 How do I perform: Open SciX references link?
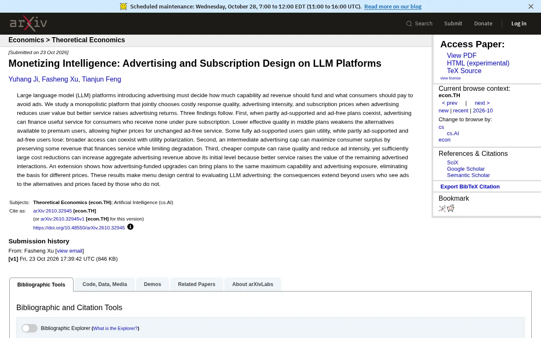click(453, 163)
